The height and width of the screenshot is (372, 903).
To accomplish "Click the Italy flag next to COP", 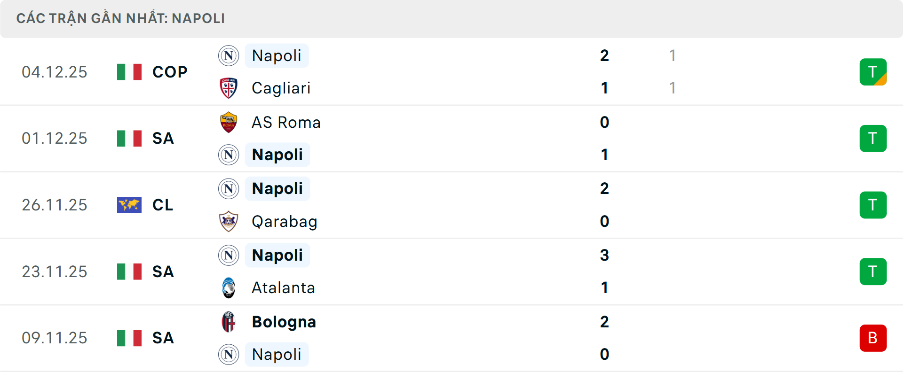I will point(129,71).
